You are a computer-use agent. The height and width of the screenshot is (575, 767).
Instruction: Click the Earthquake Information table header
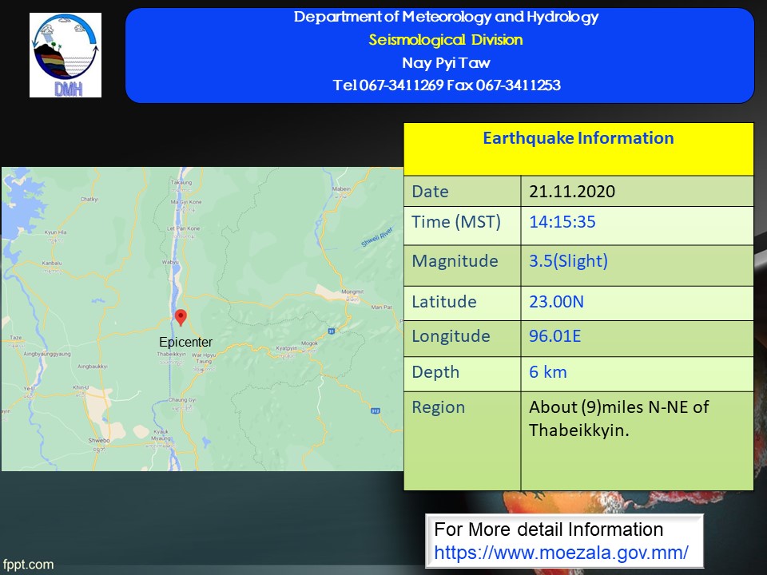point(578,138)
